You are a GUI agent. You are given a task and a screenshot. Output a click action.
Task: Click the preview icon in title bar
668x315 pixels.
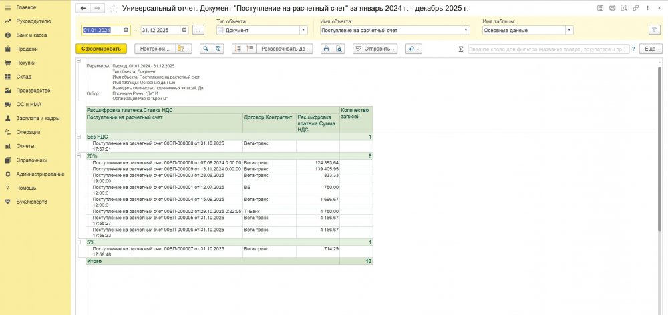pyautogui.click(x=624, y=7)
